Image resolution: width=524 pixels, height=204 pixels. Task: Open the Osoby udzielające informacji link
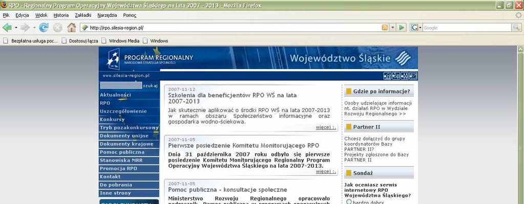pyautogui.click(x=378, y=108)
